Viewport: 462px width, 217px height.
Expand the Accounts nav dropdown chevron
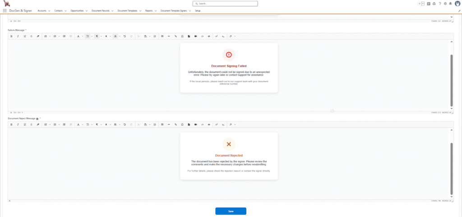[49, 10]
